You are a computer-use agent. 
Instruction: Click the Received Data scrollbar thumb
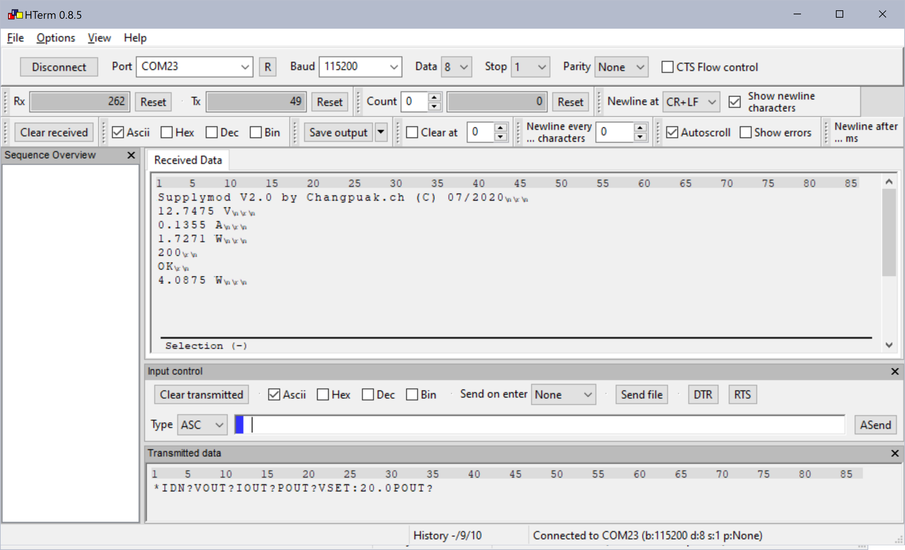pyautogui.click(x=889, y=233)
